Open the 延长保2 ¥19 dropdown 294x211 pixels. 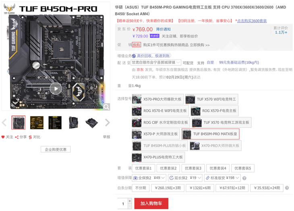pos(185,178)
